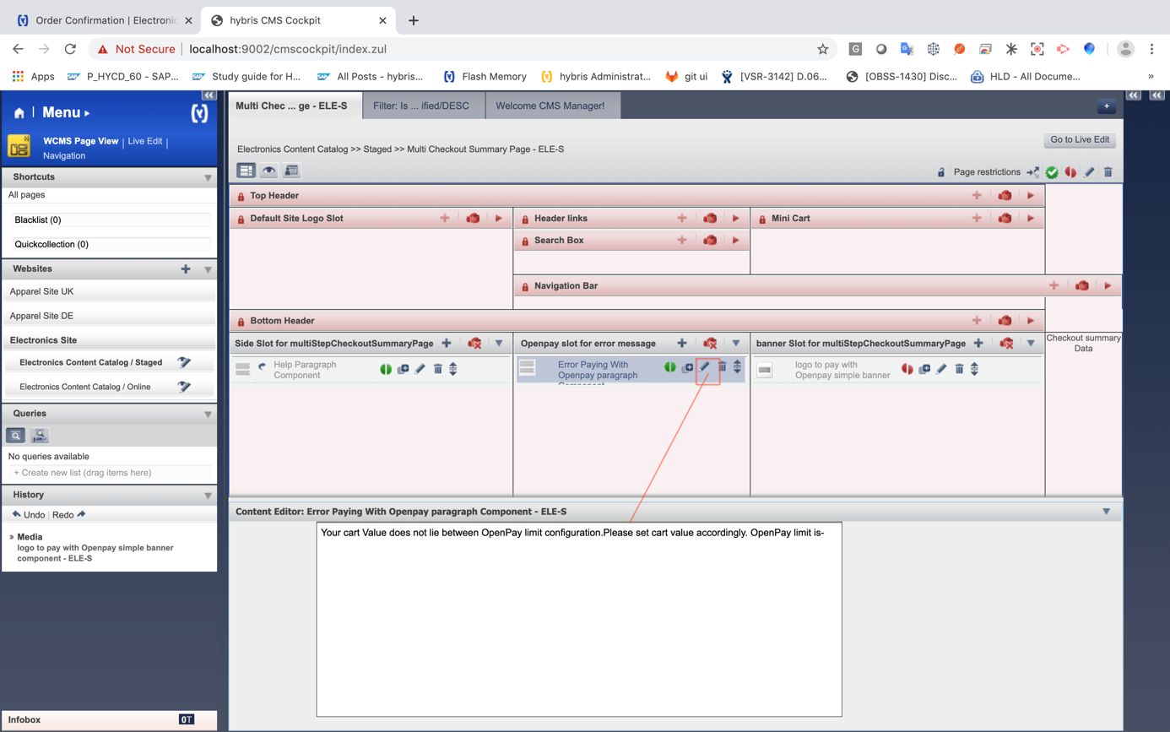Collapse the Content Editor panel

coord(1106,512)
